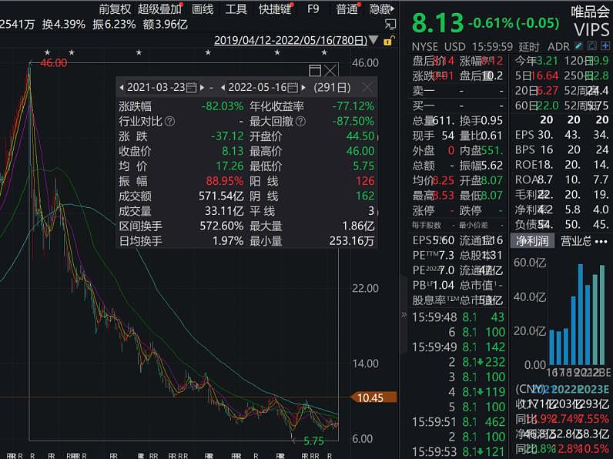Click the 最大回撤 value -87.50%
The image size is (613, 459).
pyautogui.click(x=353, y=121)
